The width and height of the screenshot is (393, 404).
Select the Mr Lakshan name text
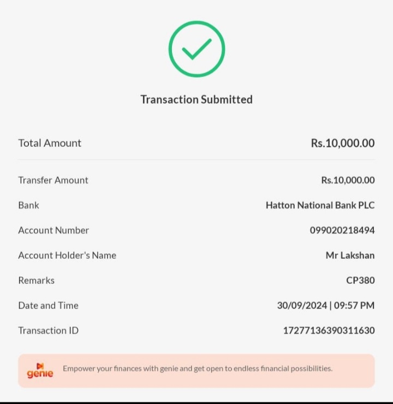pyautogui.click(x=350, y=255)
